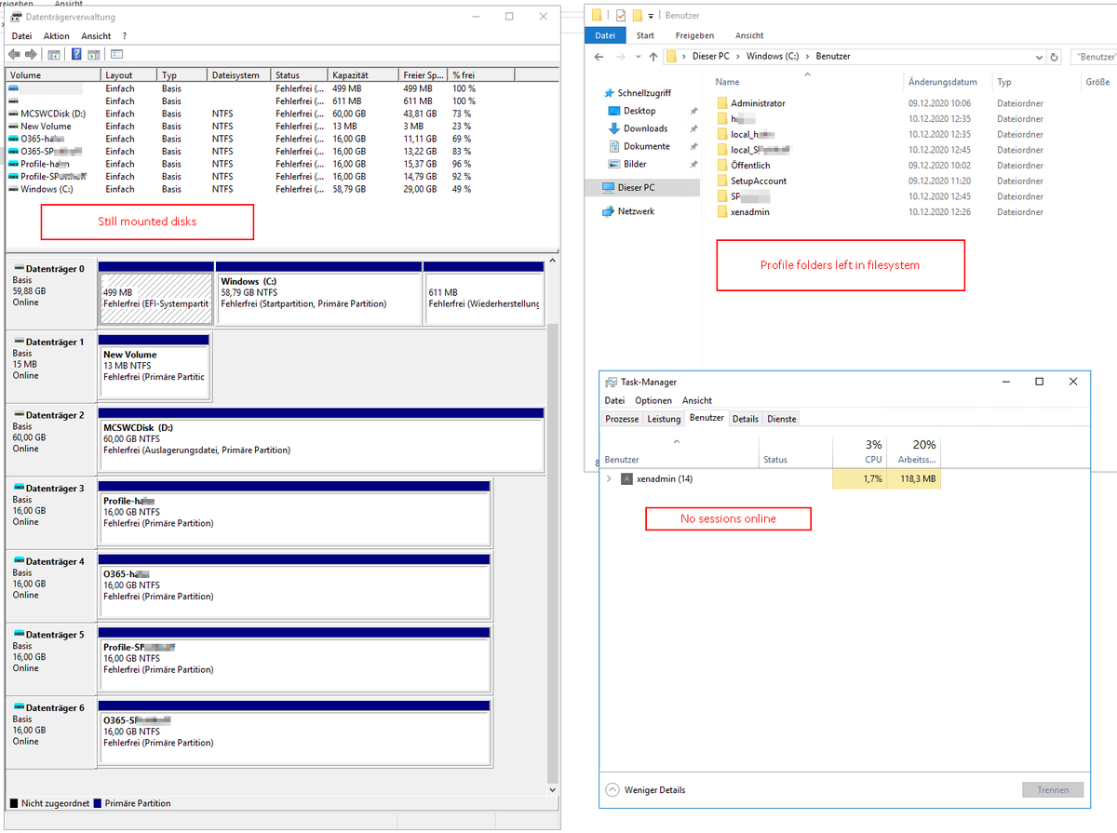Click the forward arrow in Datenträgerverwaltung toolbar

tap(31, 52)
